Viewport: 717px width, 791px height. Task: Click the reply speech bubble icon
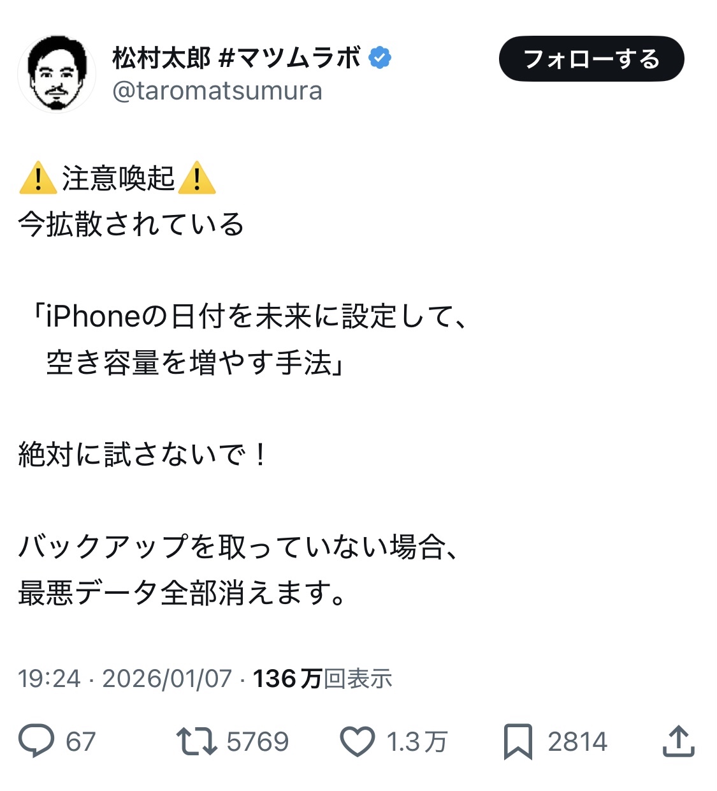tap(36, 741)
